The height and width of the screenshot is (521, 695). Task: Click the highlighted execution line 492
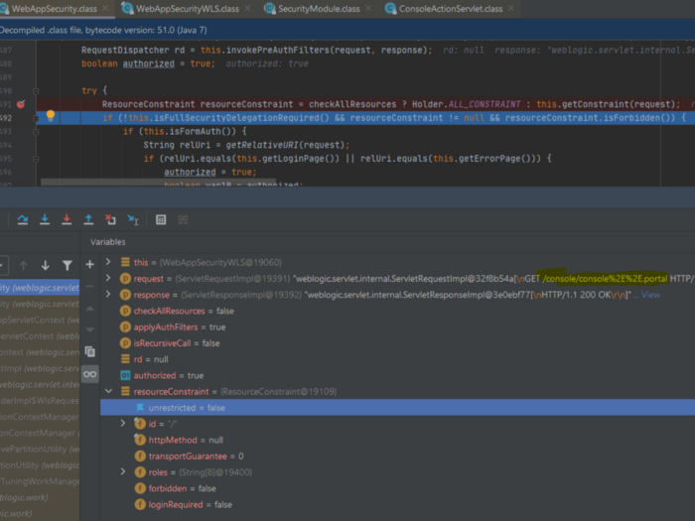click(x=365, y=118)
